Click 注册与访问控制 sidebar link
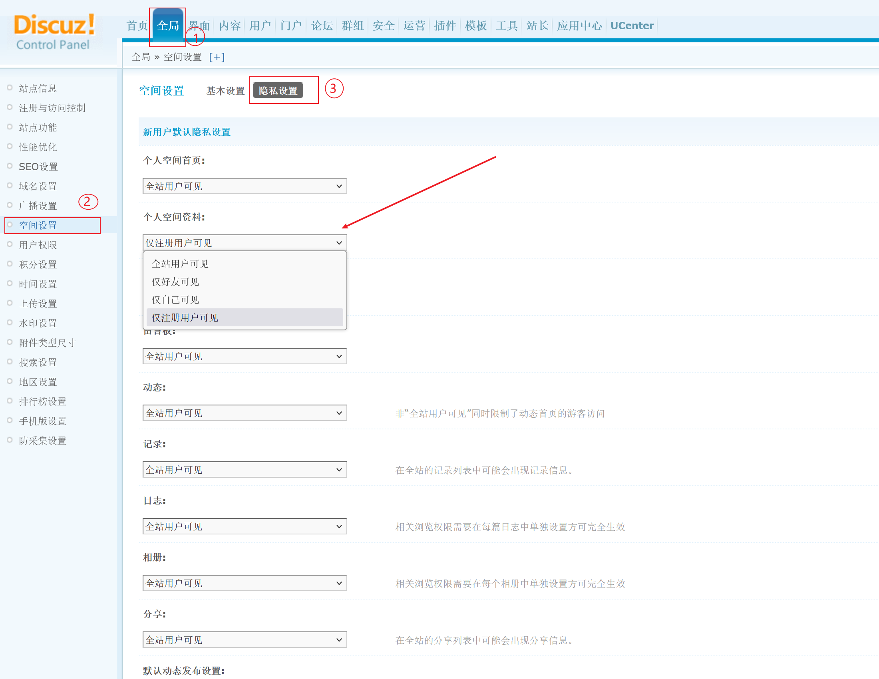Screen dimensions: 879x679 [x=52, y=108]
